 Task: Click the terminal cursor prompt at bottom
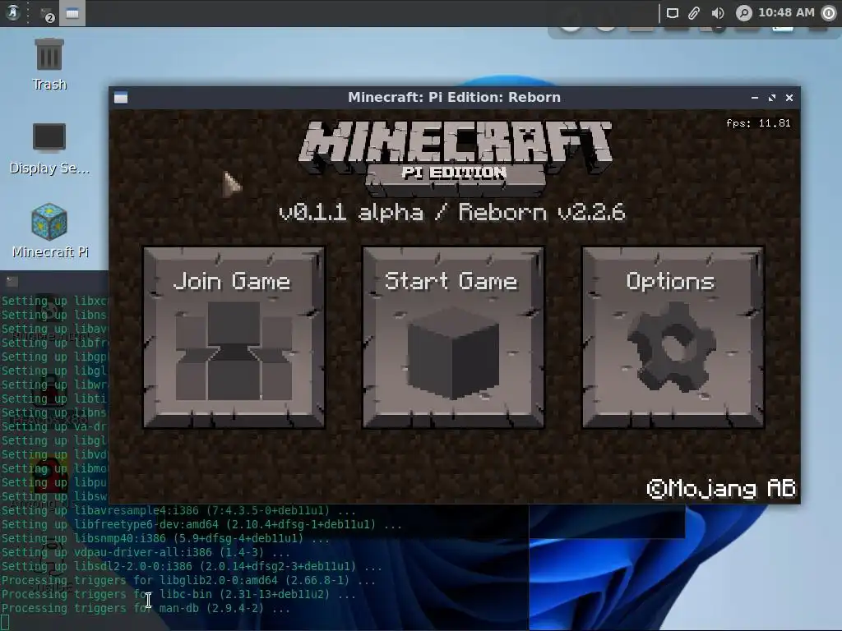pyautogui.click(x=5, y=623)
